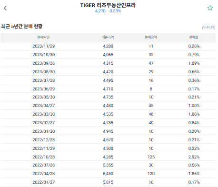Click distribution amount 47
This screenshot has width=218, height=187.
pos(151,63)
